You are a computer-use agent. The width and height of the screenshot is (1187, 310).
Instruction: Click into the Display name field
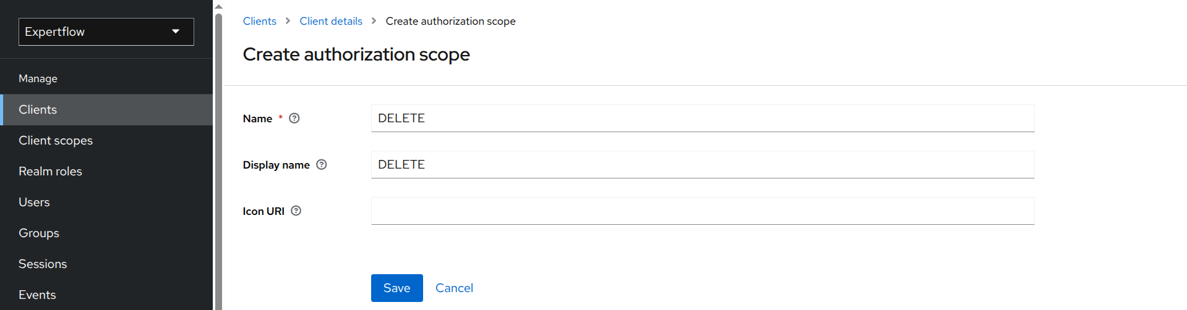pos(702,165)
